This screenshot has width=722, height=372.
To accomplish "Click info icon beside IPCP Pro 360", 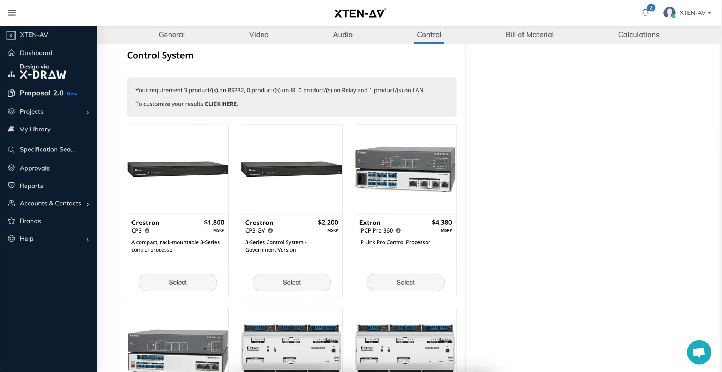I will tap(398, 230).
